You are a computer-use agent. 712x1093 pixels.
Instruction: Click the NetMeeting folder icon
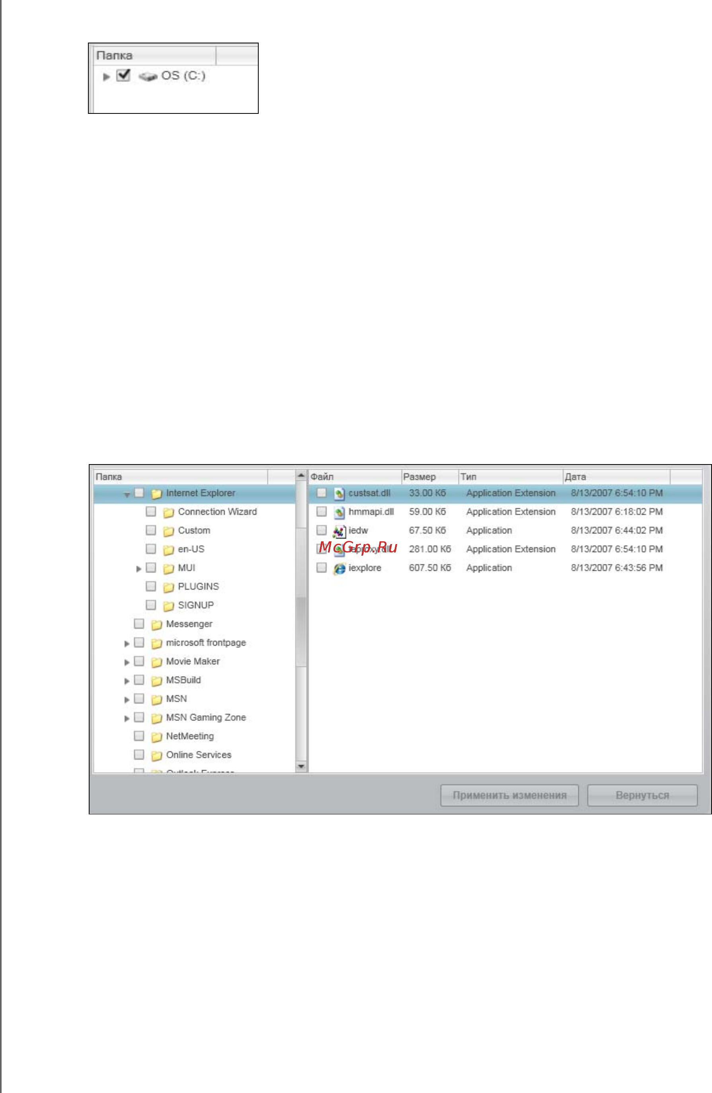pyautogui.click(x=156, y=737)
